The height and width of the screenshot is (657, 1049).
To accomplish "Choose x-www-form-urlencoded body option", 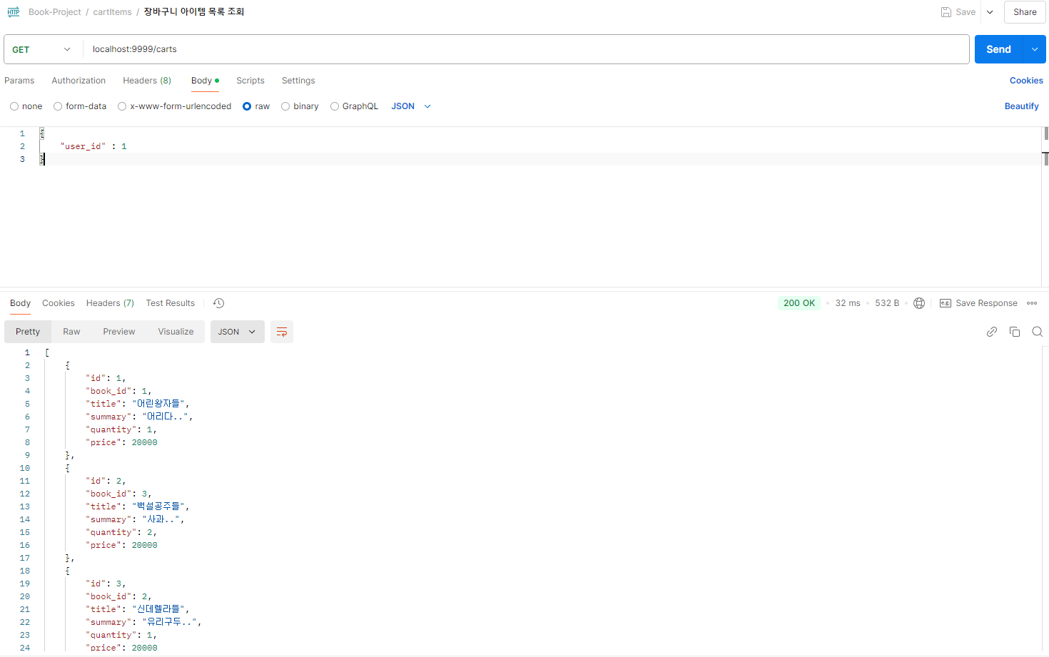I will coord(175,106).
